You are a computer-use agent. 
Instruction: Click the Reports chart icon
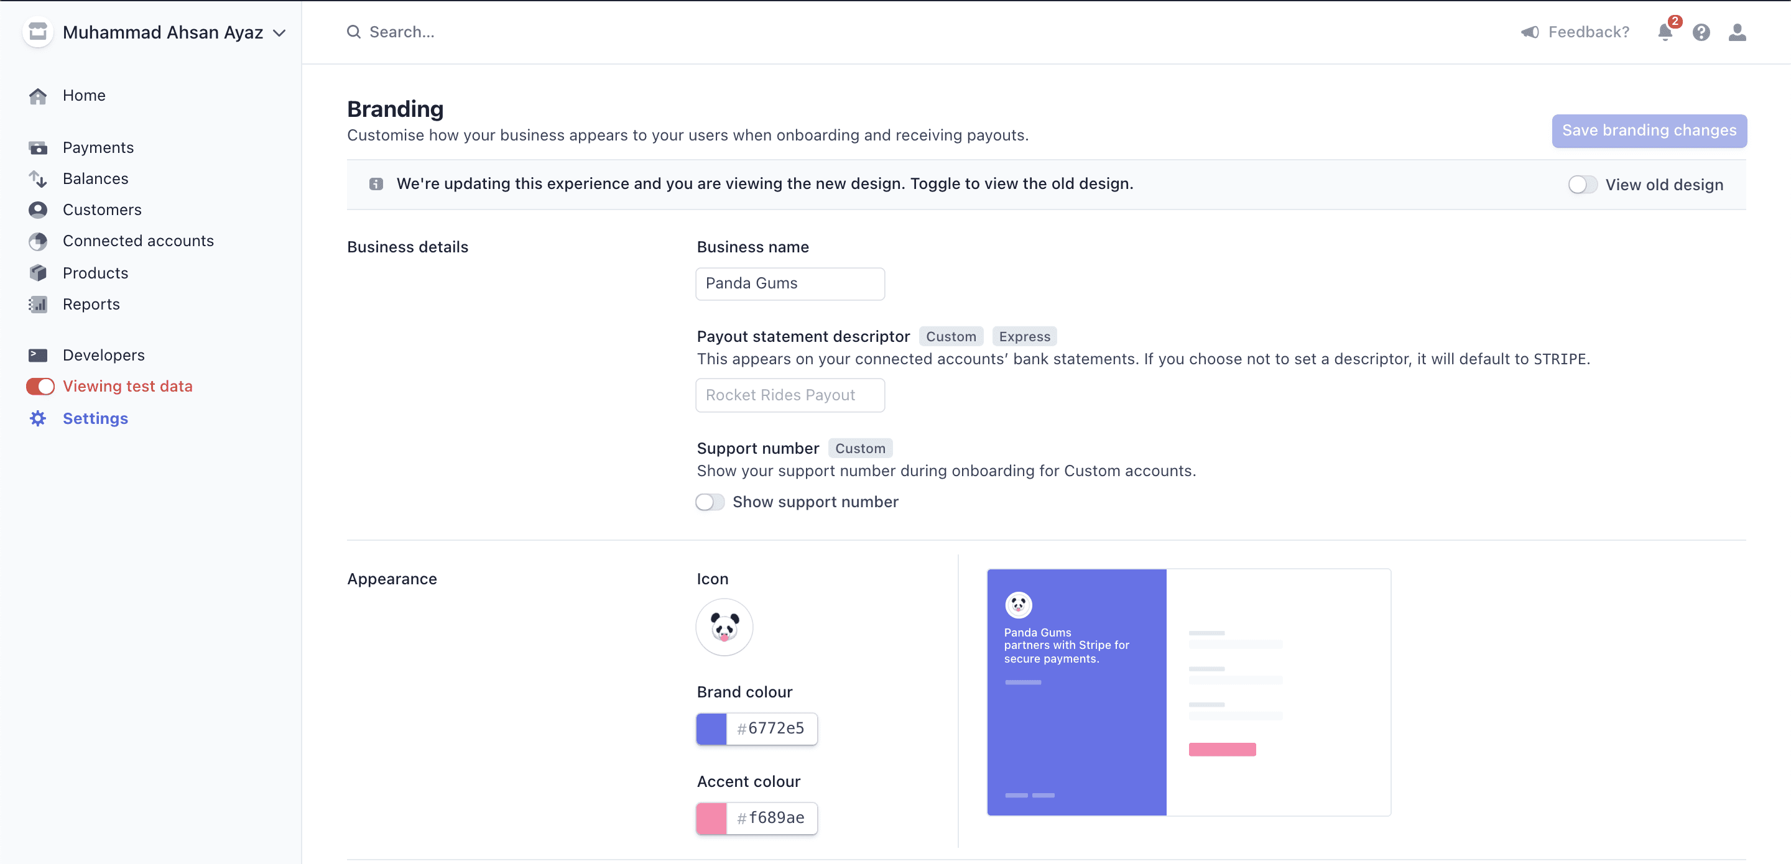(x=38, y=305)
